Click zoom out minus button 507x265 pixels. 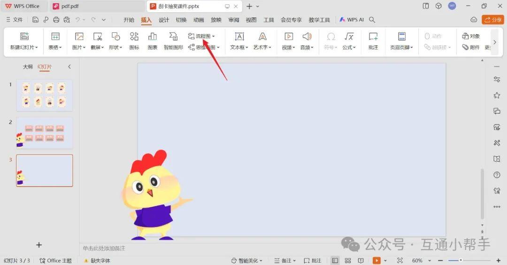(x=440, y=260)
